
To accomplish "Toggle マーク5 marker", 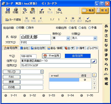I will click(x=82, y=95).
